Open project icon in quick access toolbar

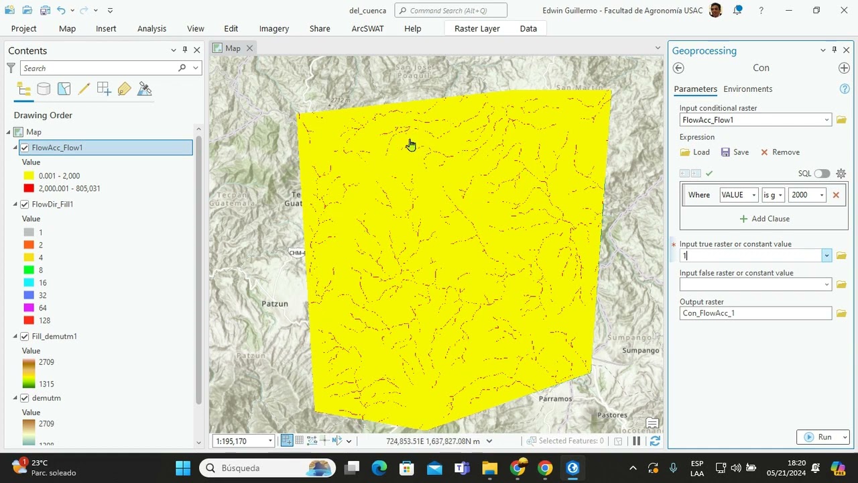click(27, 10)
